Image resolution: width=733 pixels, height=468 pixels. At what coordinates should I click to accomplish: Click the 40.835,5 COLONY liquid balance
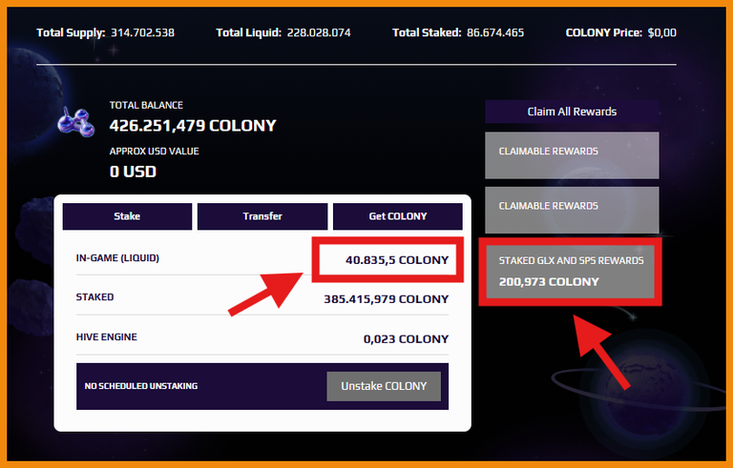pos(397,260)
